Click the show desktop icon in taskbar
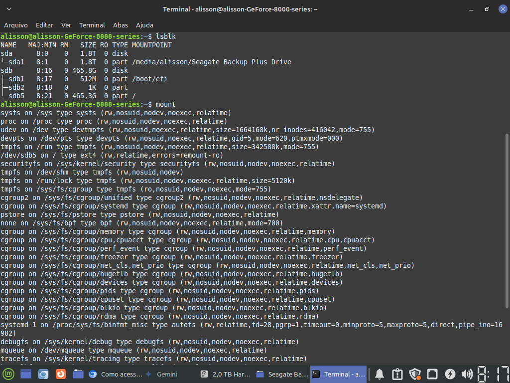 point(26,374)
